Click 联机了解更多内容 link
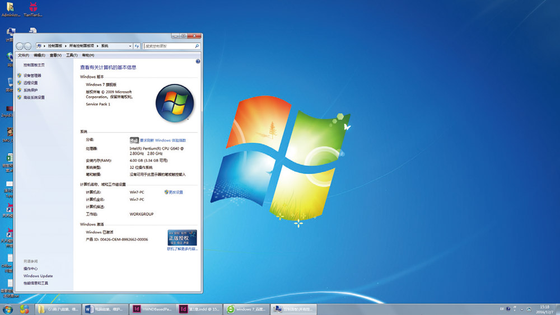The width and height of the screenshot is (560, 315). point(182,249)
